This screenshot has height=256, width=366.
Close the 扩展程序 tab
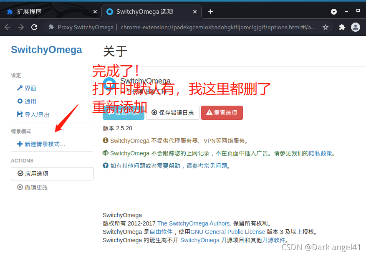coord(95,11)
